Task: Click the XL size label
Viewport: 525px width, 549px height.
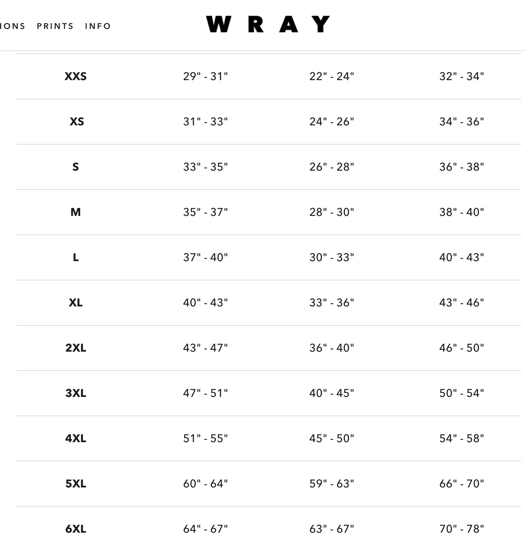Action: (x=76, y=303)
